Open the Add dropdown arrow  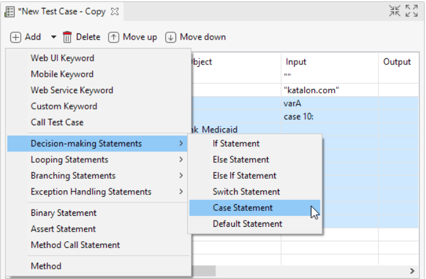point(53,37)
